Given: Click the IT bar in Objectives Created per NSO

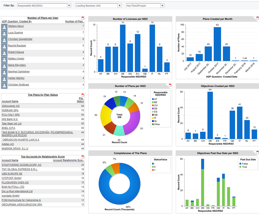Looking at the screenshot, I should pyautogui.click(x=240, y=123).
